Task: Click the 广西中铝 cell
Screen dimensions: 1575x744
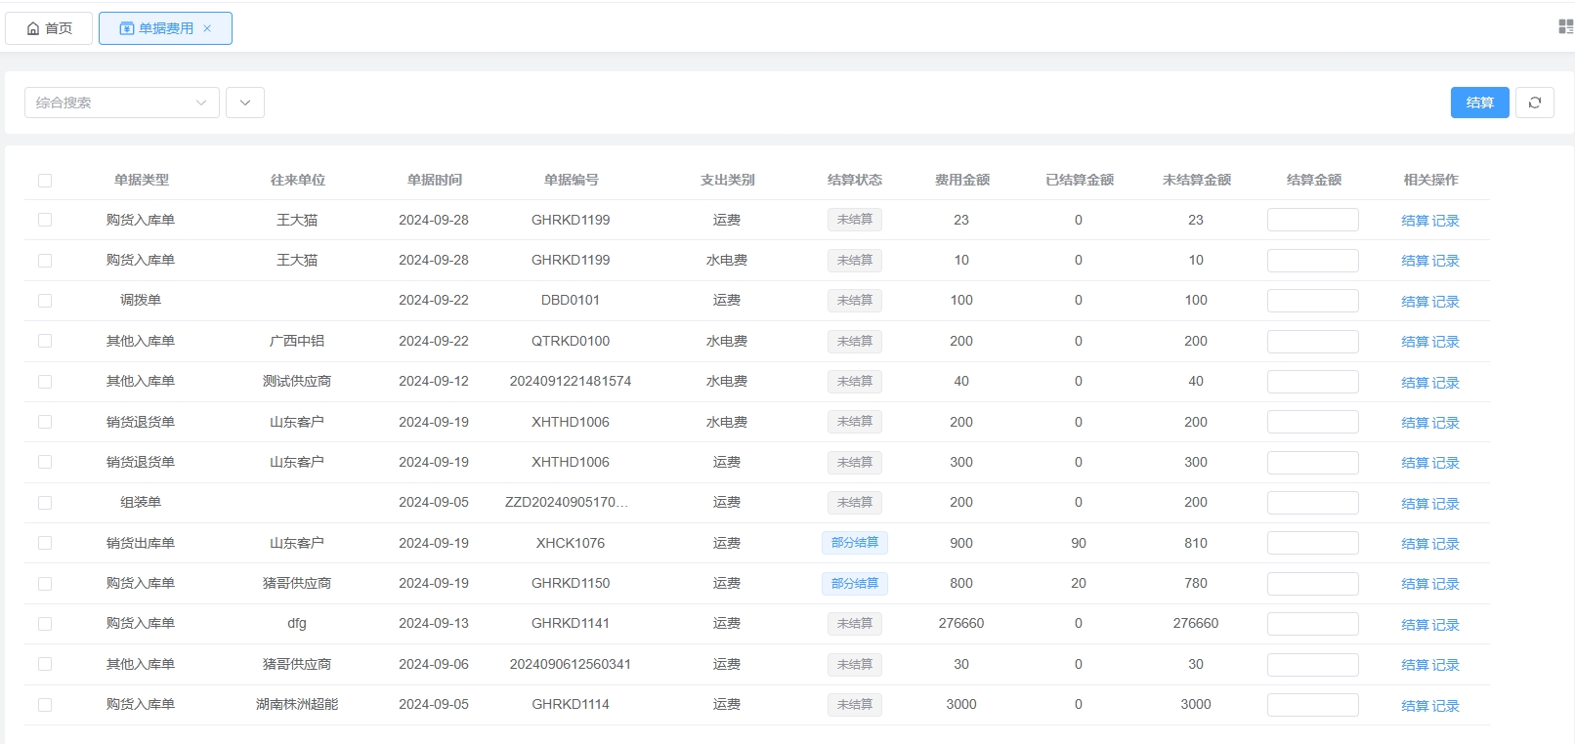Action: tap(297, 341)
